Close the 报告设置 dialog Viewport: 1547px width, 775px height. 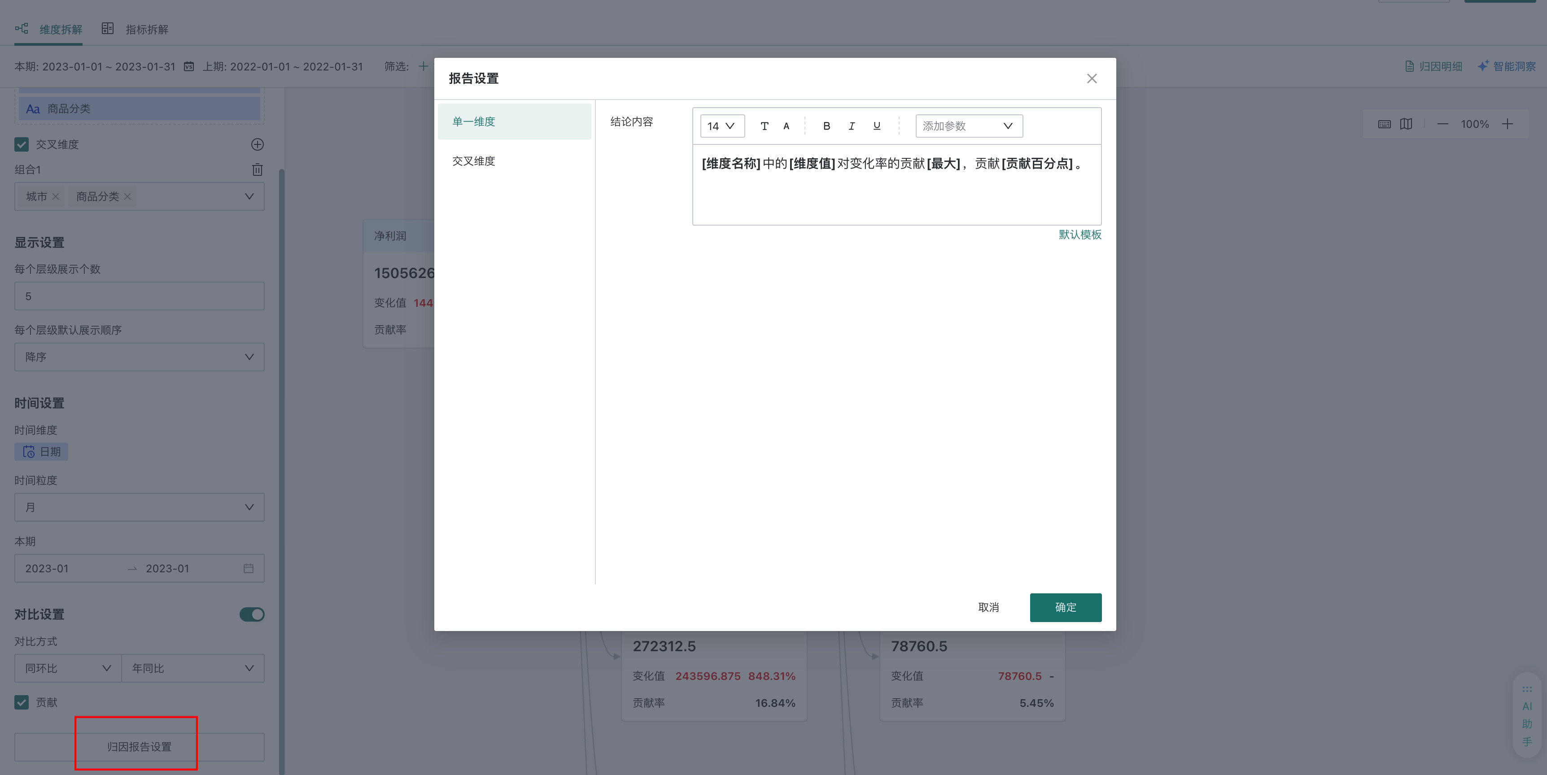(x=1092, y=78)
